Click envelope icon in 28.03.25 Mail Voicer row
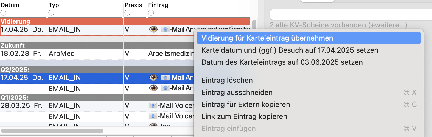 click(153, 105)
